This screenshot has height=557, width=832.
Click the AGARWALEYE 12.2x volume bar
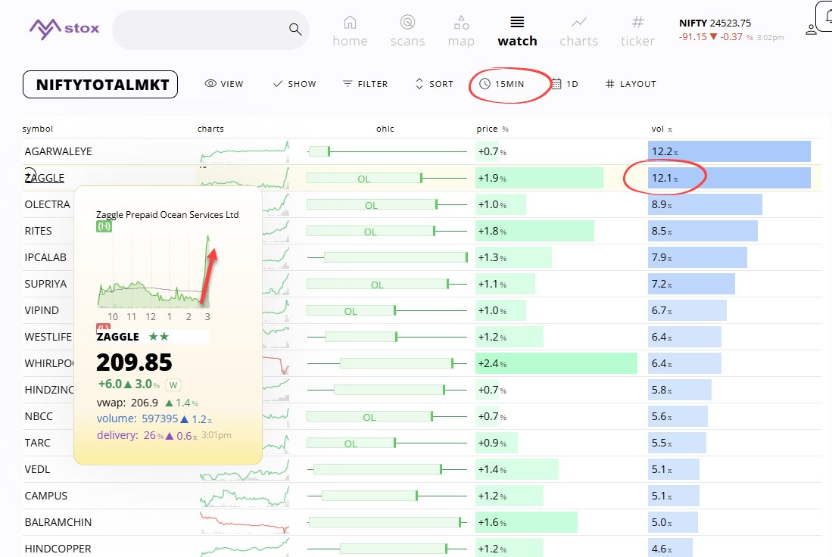pos(729,151)
